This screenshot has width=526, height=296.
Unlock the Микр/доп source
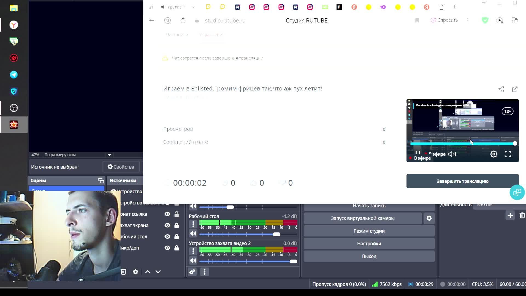tap(177, 248)
